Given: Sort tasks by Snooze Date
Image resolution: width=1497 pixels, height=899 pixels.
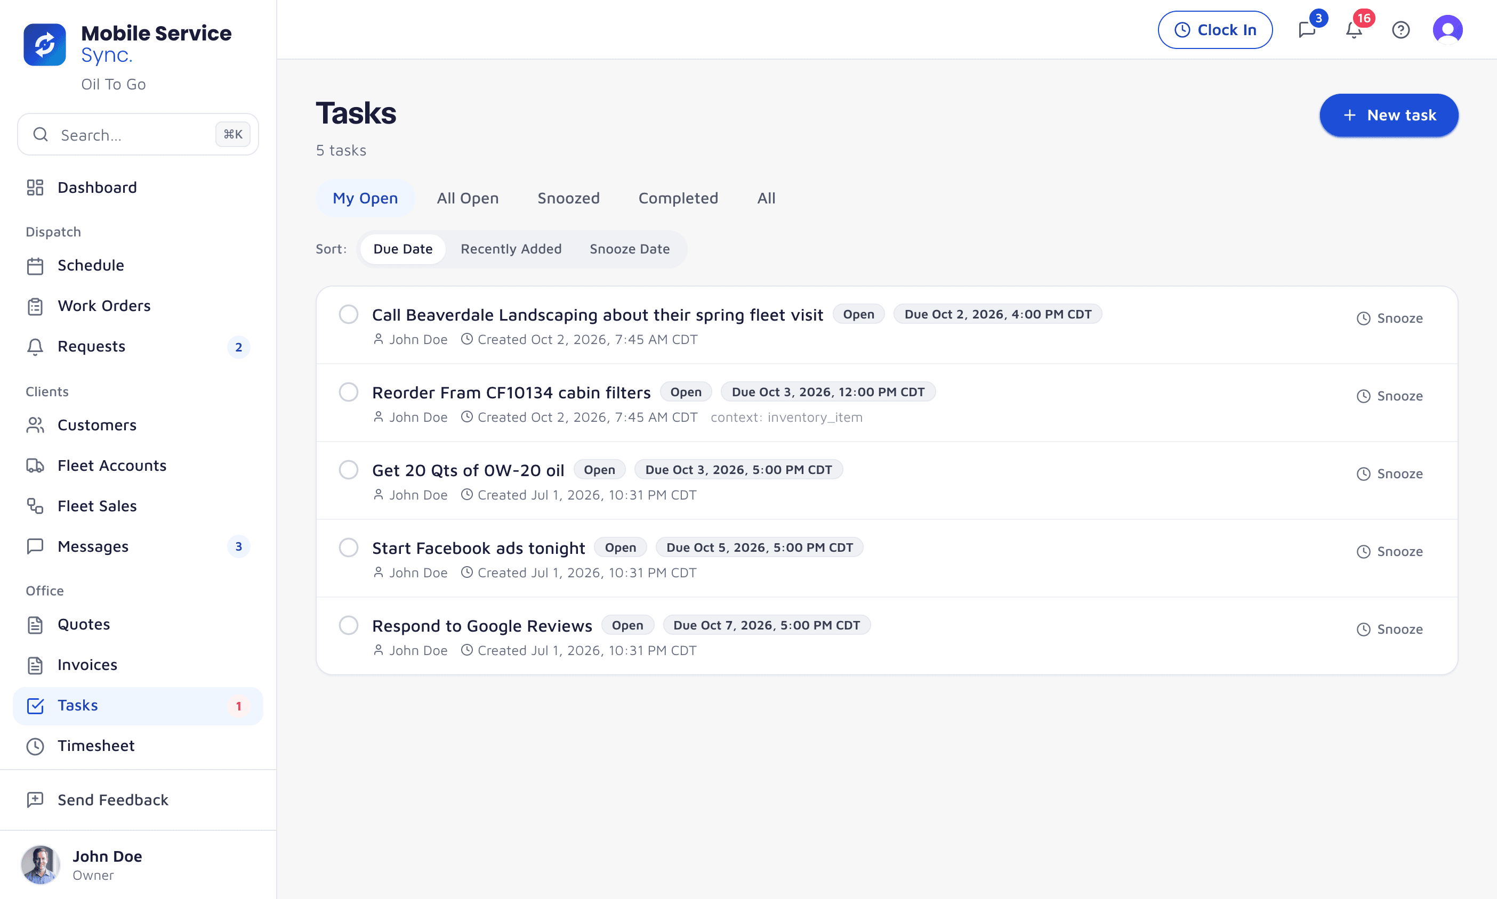Looking at the screenshot, I should (630, 249).
